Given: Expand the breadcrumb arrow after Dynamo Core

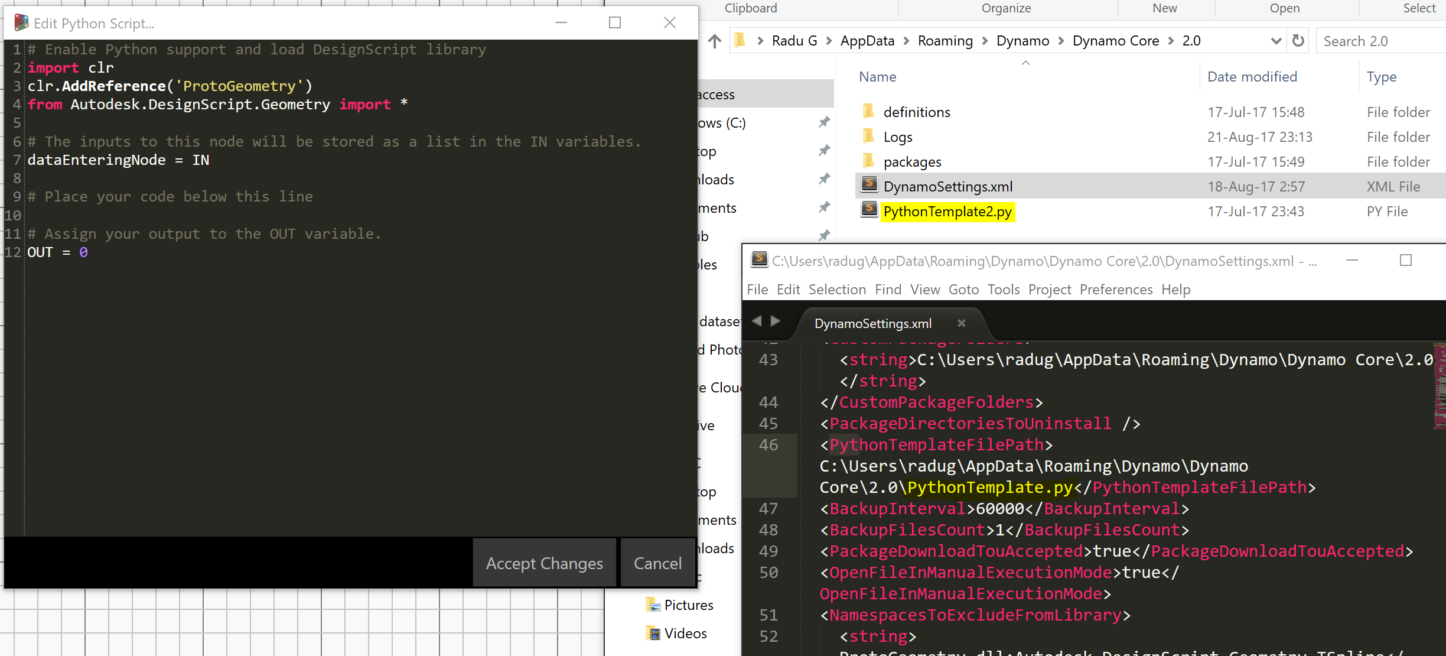Looking at the screenshot, I should click(1170, 40).
